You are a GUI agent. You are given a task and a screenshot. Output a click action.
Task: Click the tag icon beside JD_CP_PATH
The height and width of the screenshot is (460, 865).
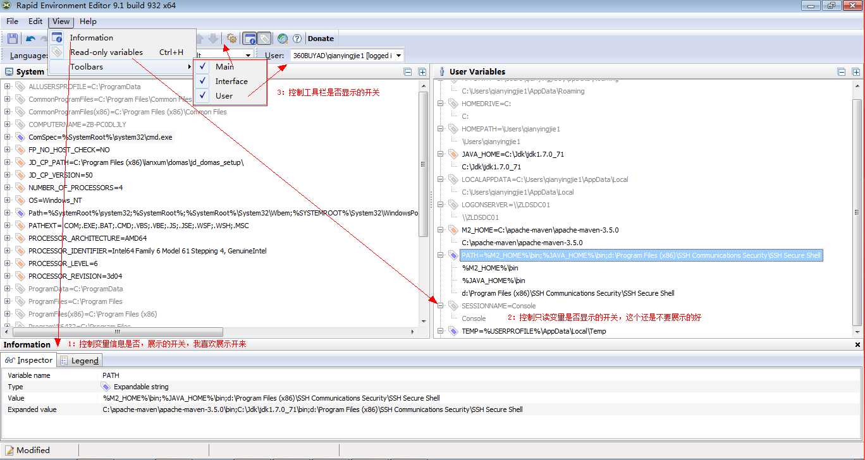[x=20, y=162]
